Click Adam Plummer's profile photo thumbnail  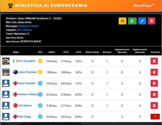[6, 72]
